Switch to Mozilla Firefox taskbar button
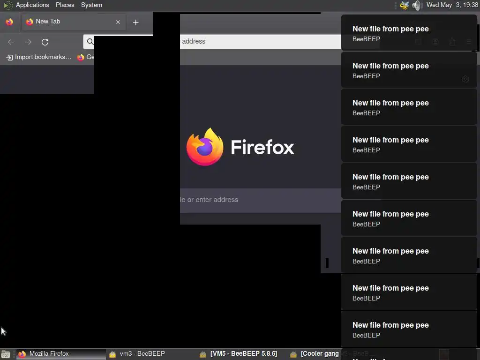The image size is (480, 360). (60, 354)
